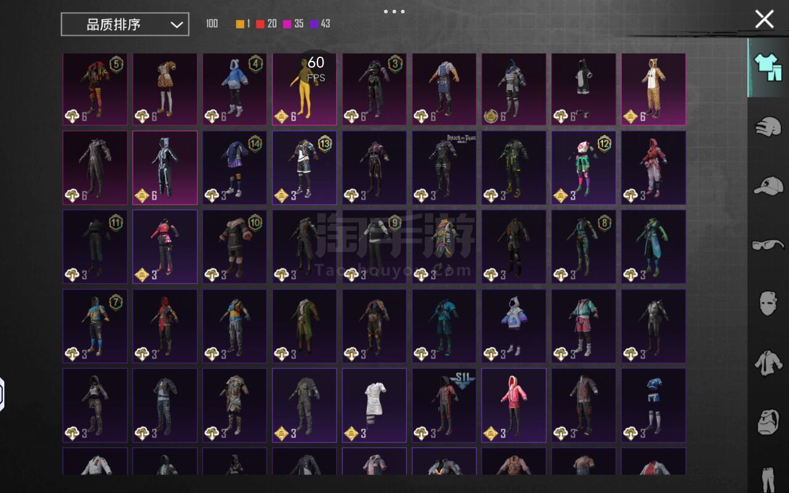The image size is (789, 493).
Task: Select the blue and white sports outfit
Action: click(653, 405)
